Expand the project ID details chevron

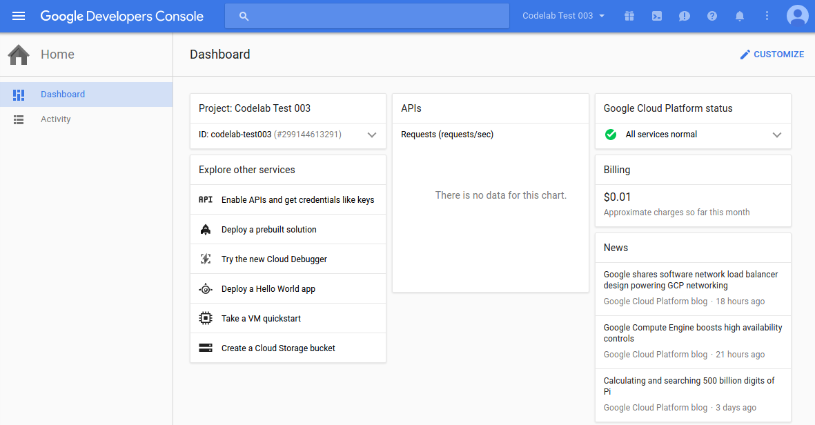coord(372,135)
